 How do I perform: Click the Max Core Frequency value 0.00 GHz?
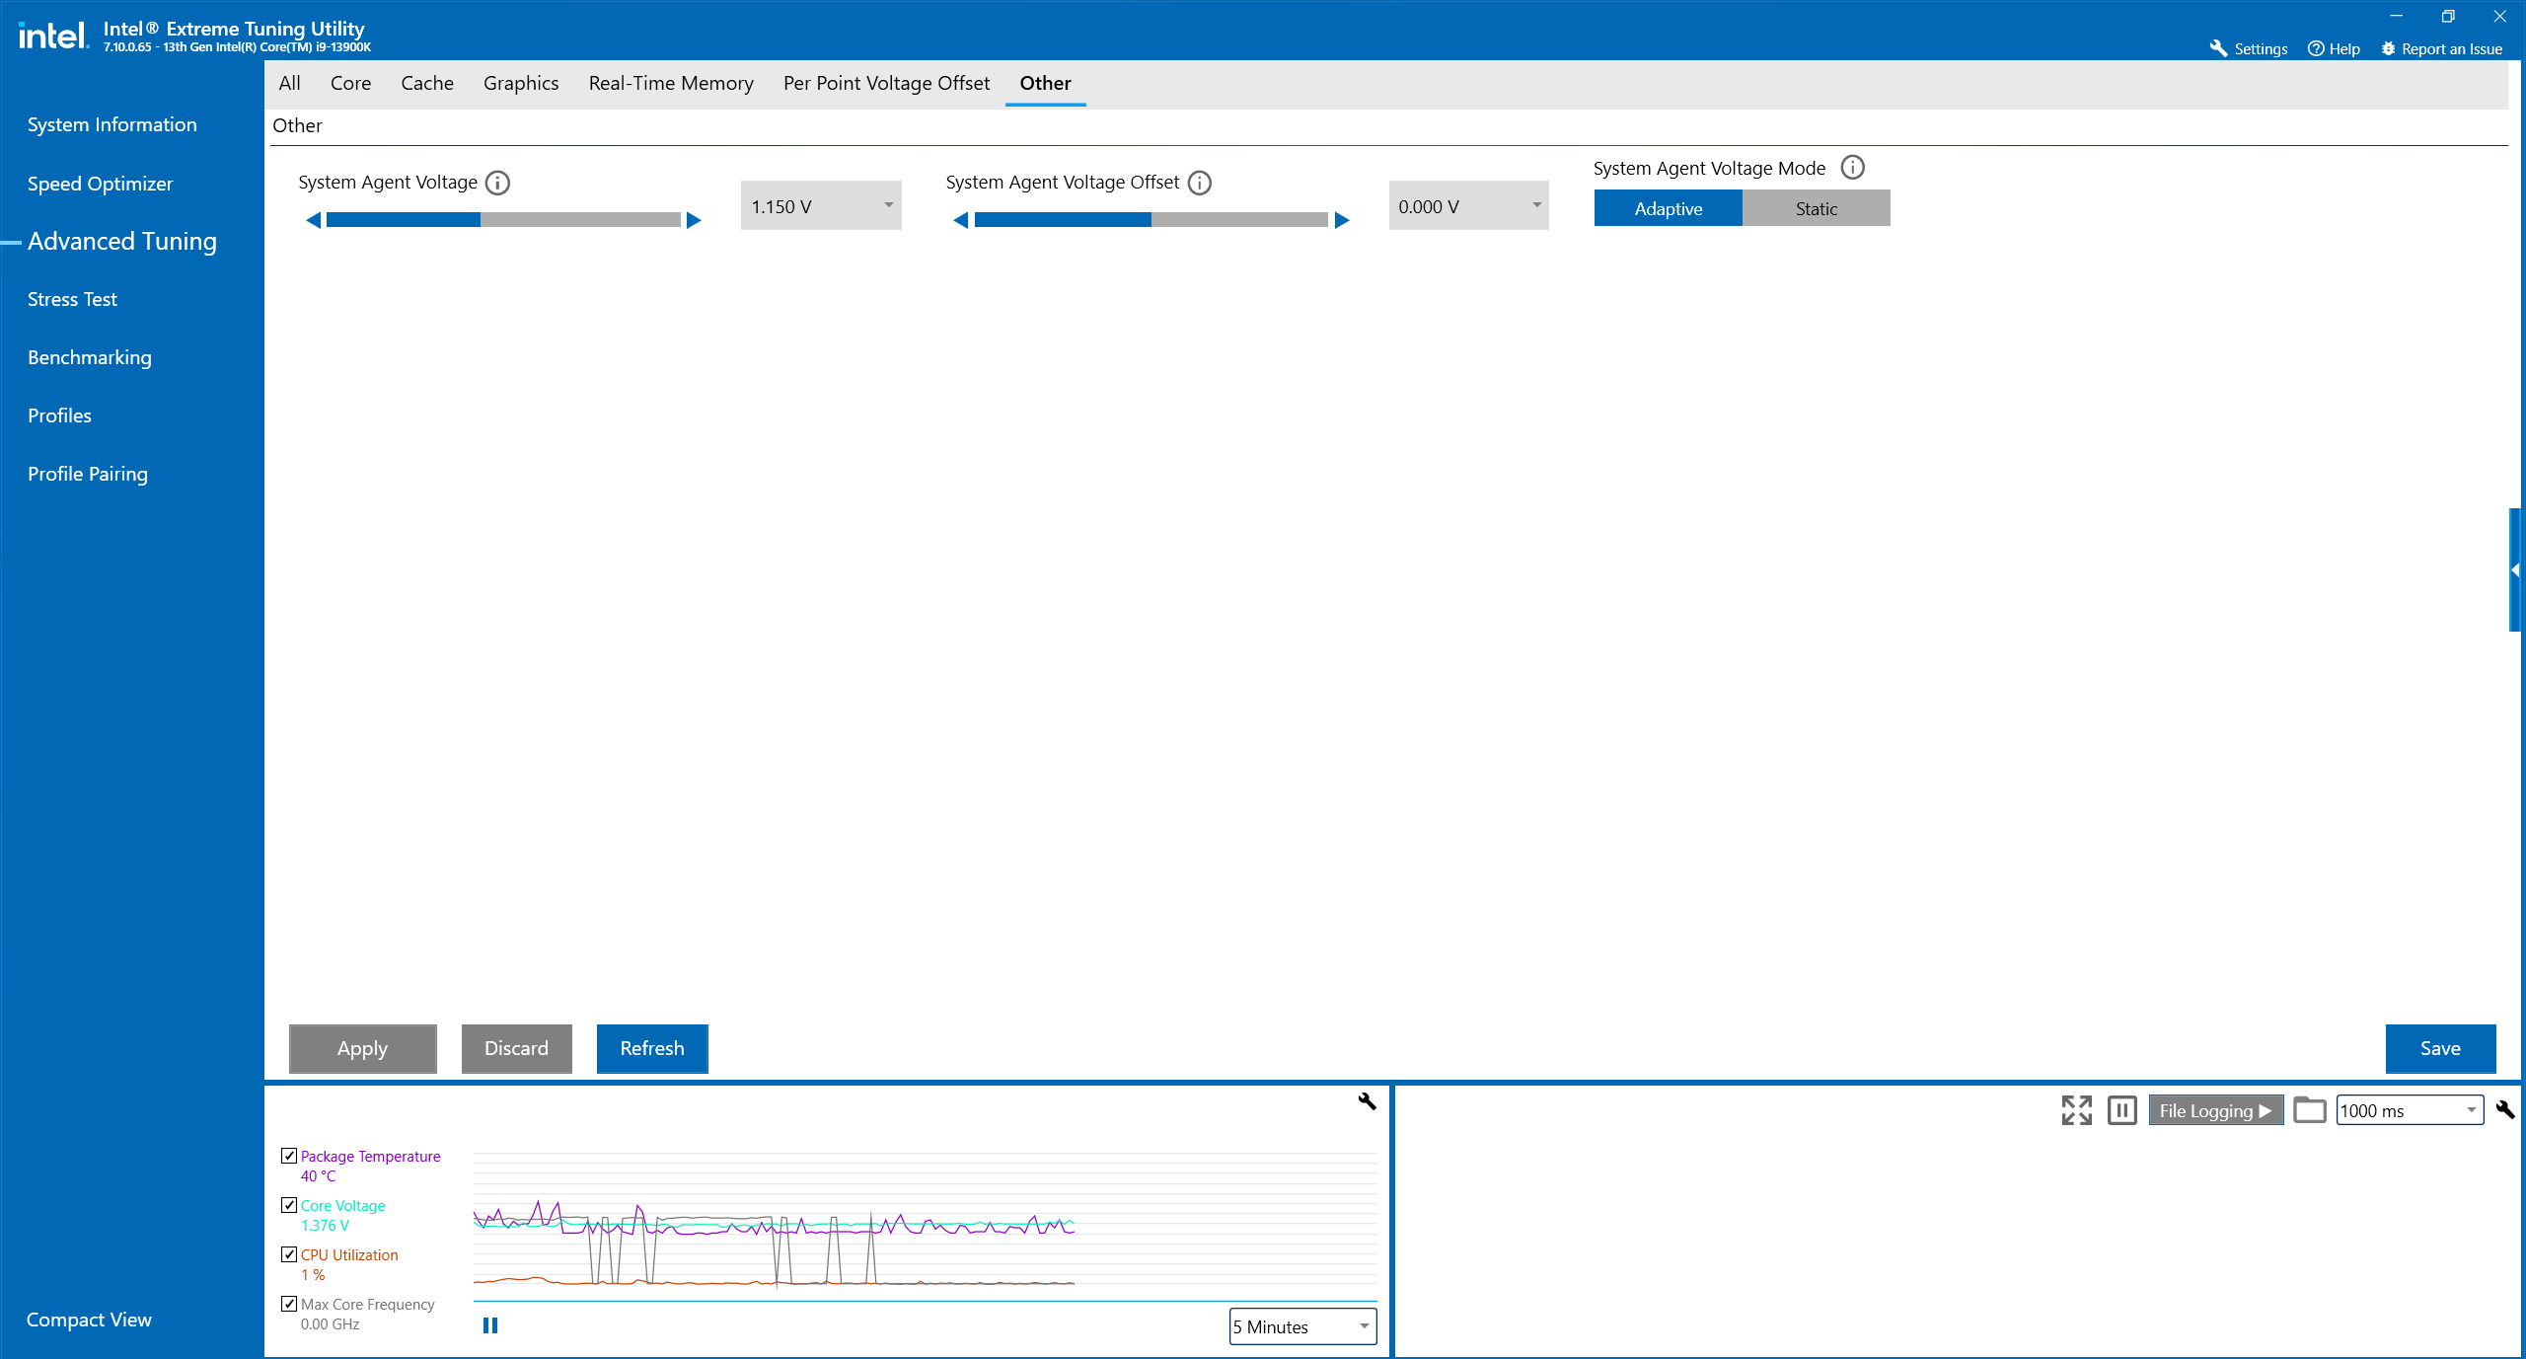pos(331,1323)
